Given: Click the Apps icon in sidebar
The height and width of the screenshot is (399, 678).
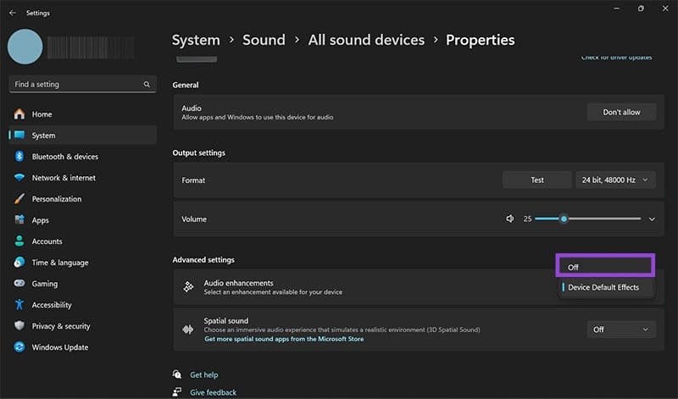Looking at the screenshot, I should pyautogui.click(x=19, y=219).
